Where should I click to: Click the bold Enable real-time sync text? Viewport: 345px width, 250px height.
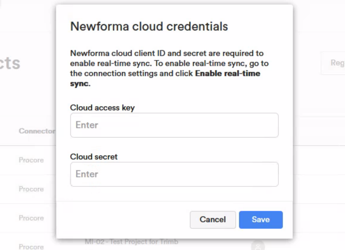click(x=227, y=74)
